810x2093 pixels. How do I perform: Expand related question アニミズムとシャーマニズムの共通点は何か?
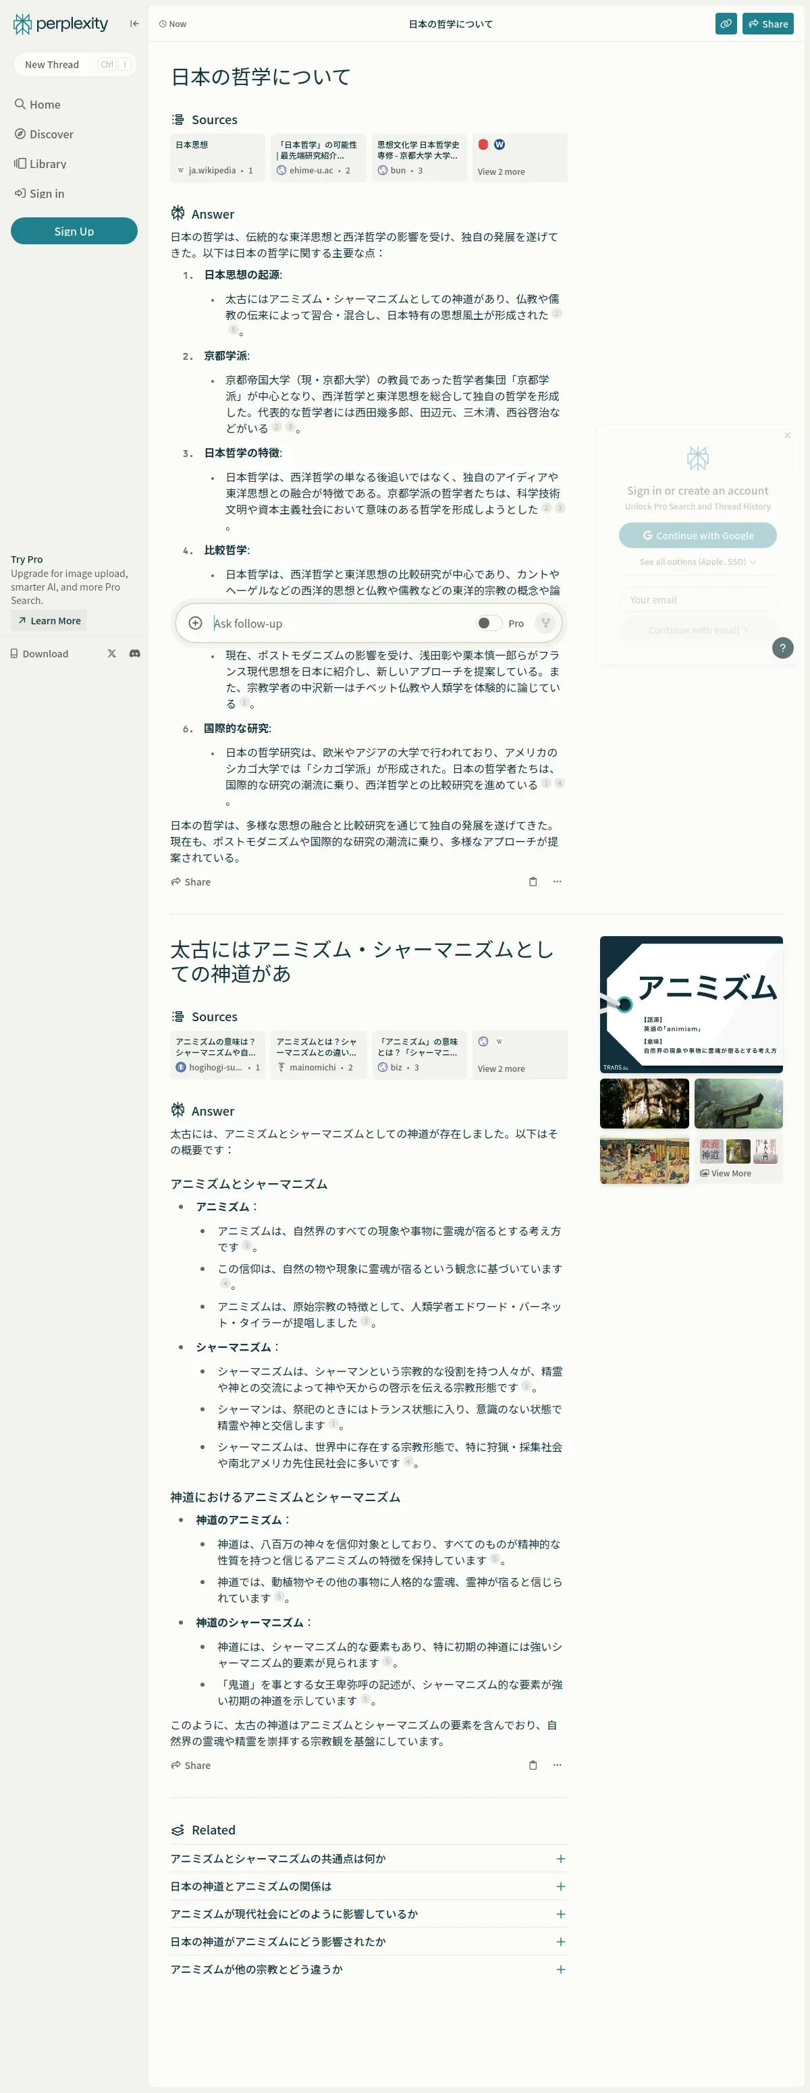point(368,1858)
